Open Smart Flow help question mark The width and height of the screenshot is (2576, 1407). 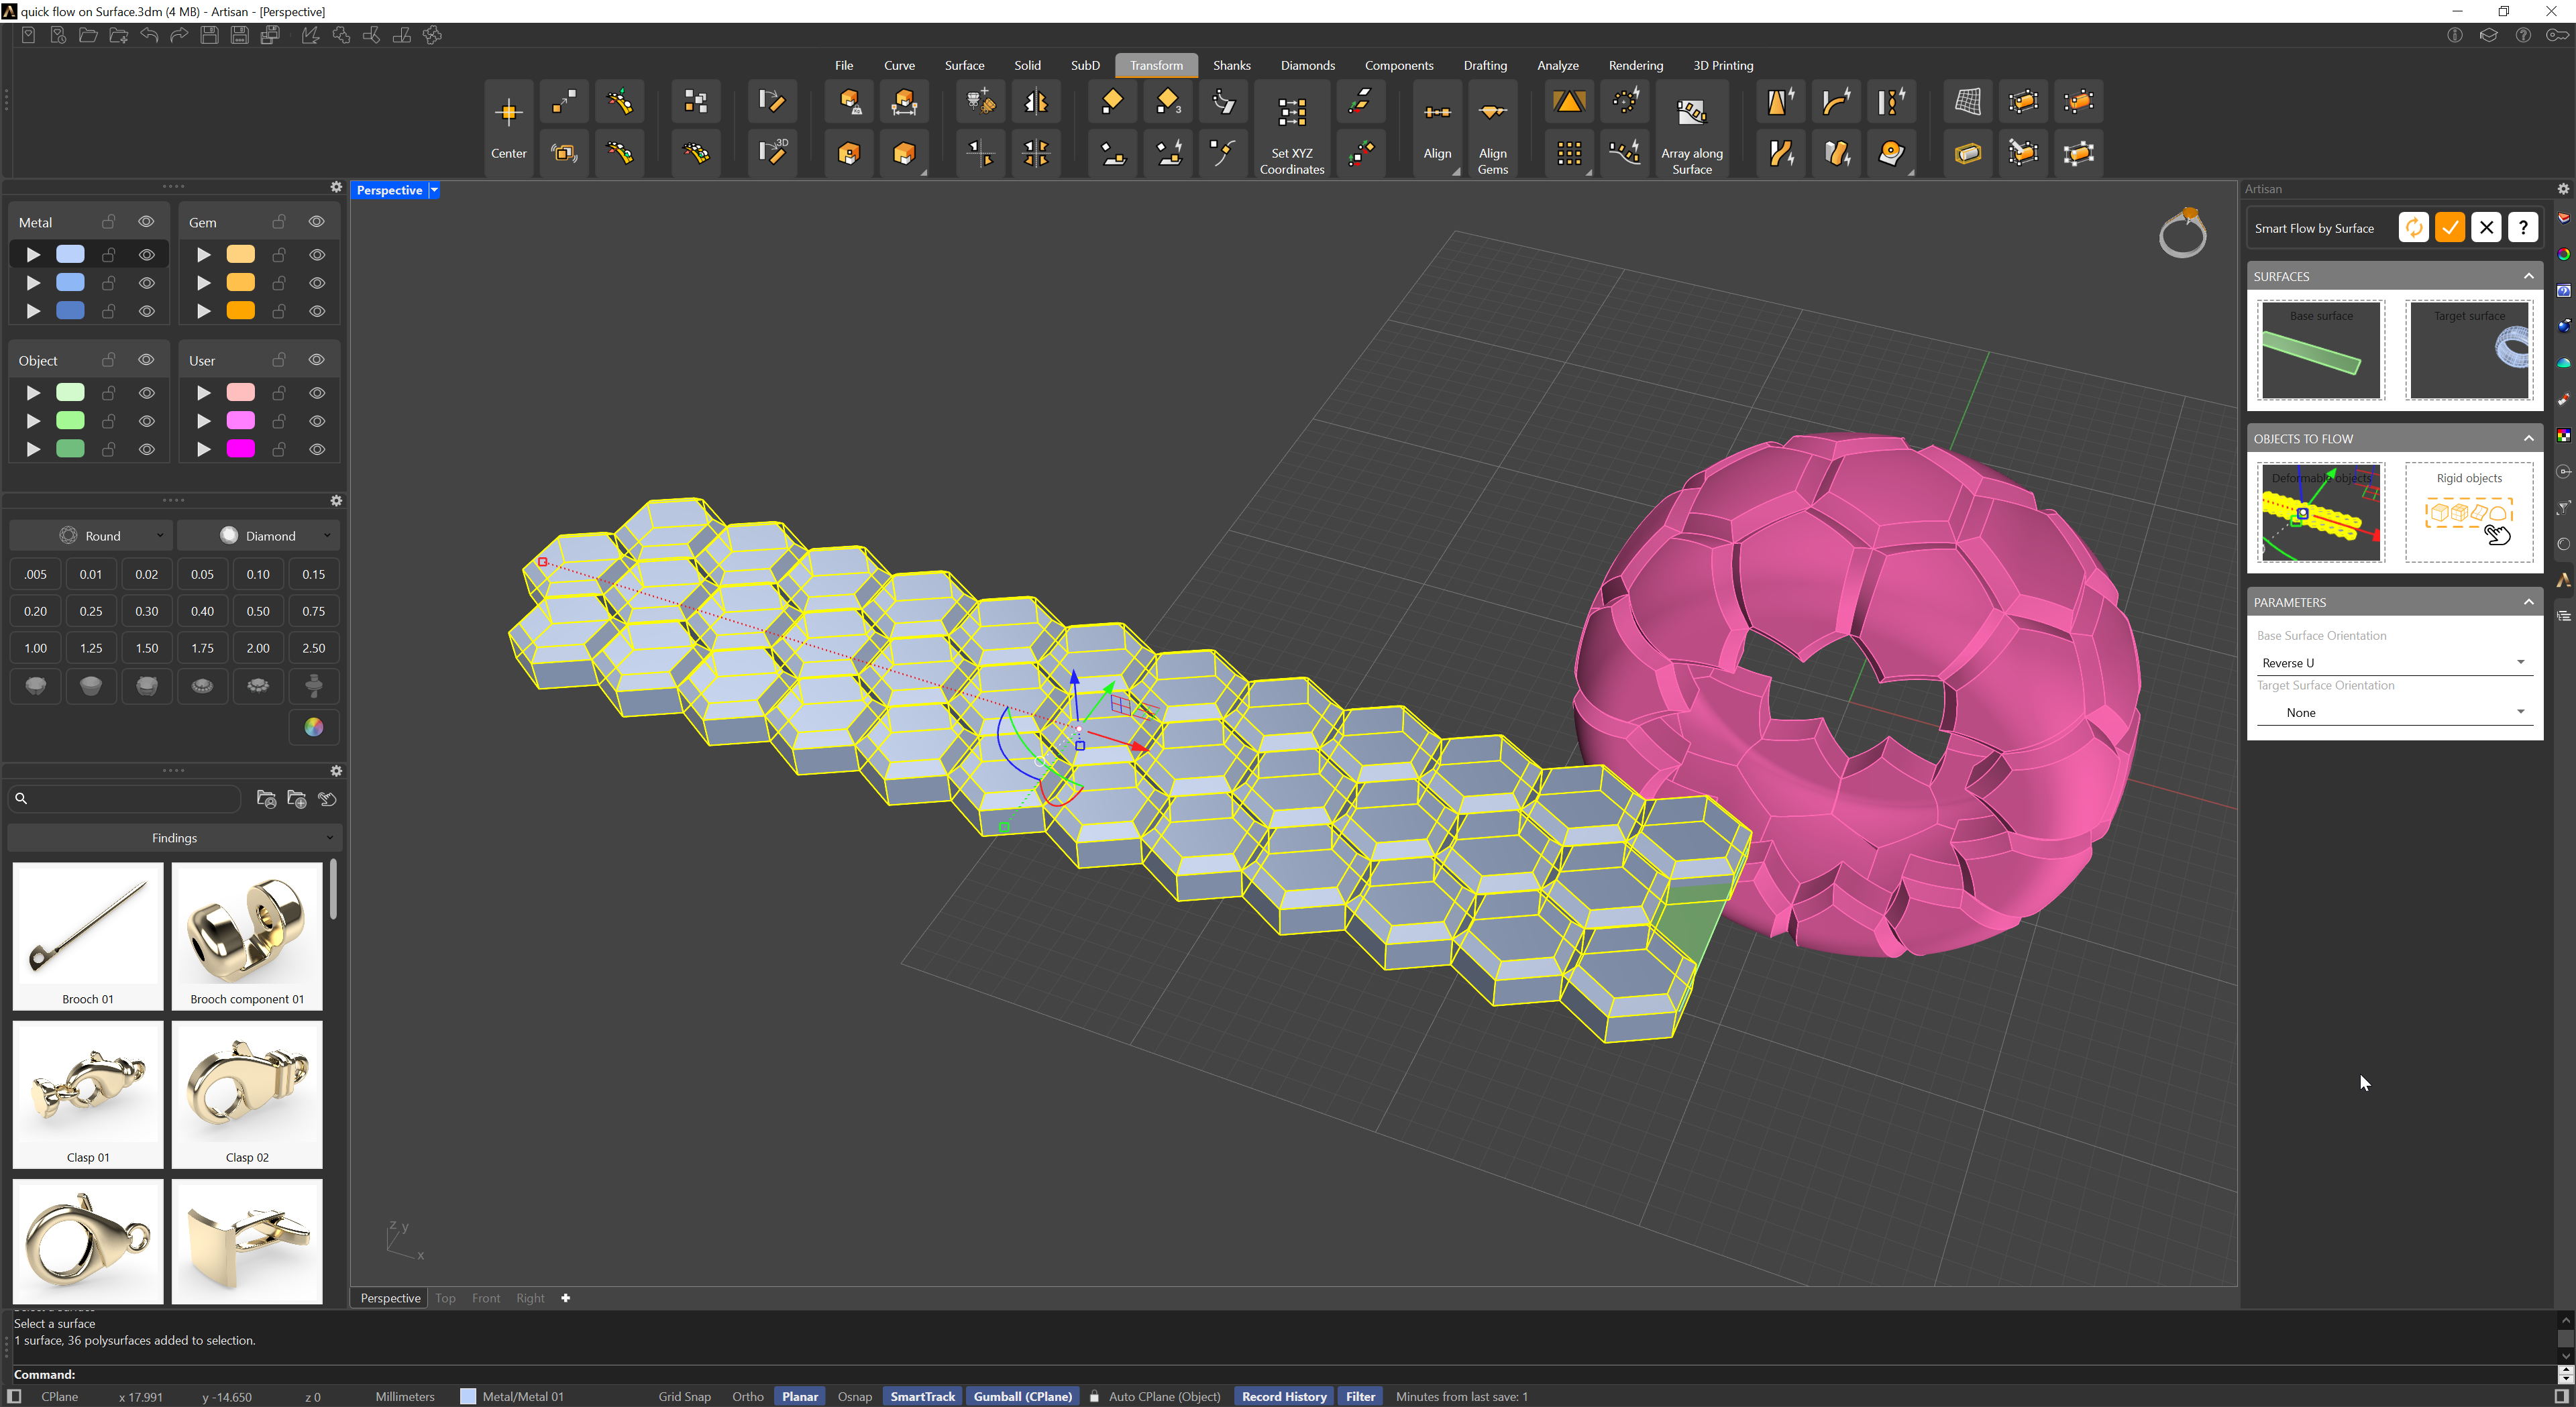(x=2523, y=228)
